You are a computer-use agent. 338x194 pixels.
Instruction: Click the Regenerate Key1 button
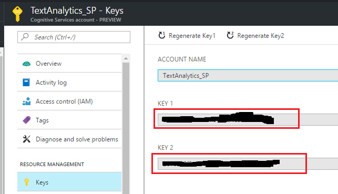click(x=187, y=36)
